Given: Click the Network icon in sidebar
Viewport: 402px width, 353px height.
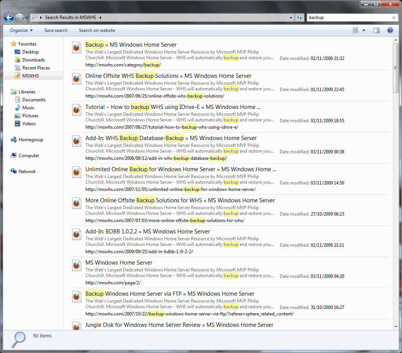Looking at the screenshot, I should (14, 172).
